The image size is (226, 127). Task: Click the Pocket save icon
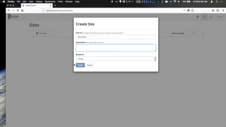pyautogui.click(x=188, y=11)
